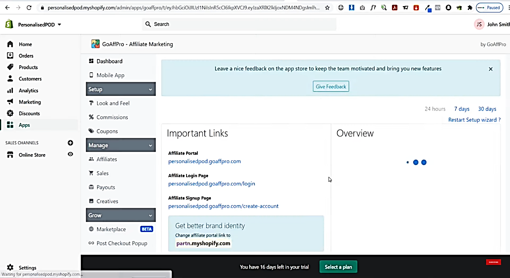Click the Select a plan button

338,267
